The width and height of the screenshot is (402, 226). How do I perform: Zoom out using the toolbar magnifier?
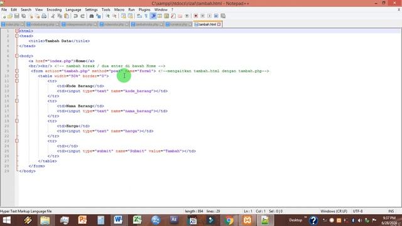(114, 16)
